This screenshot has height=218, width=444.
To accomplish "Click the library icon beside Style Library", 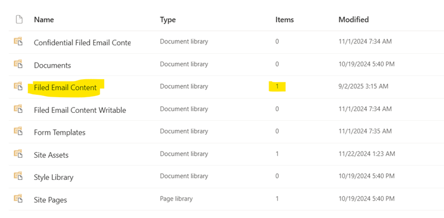I will click(18, 176).
